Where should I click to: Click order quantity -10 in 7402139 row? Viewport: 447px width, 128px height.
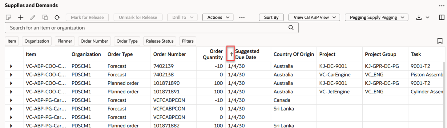coord(211,66)
